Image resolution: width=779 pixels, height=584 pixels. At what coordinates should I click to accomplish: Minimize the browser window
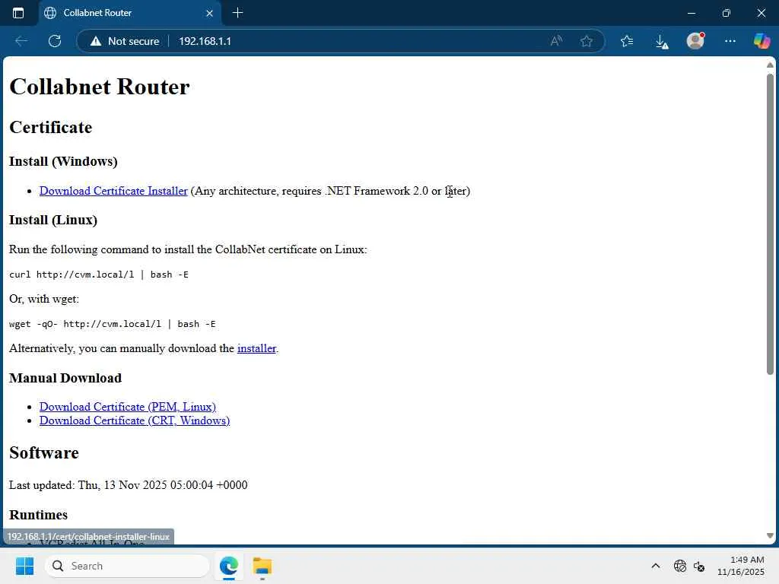[691, 13]
